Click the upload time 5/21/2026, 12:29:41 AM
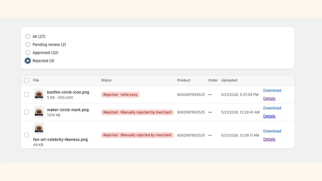 coord(240,112)
